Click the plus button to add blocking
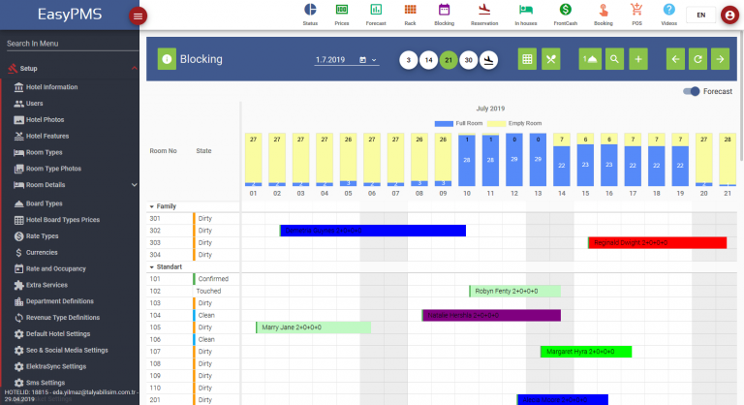 638,60
